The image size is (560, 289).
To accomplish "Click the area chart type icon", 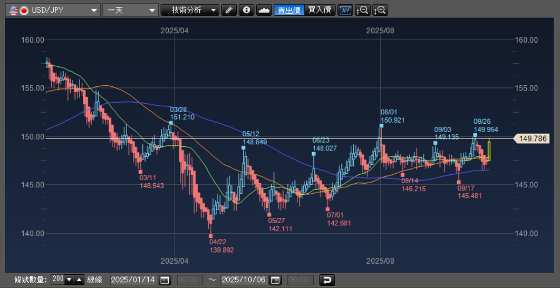I will click(x=264, y=10).
